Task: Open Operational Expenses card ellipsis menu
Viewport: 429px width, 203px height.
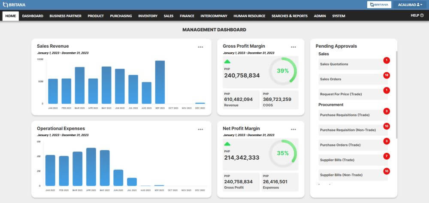Action: [x=200, y=130]
